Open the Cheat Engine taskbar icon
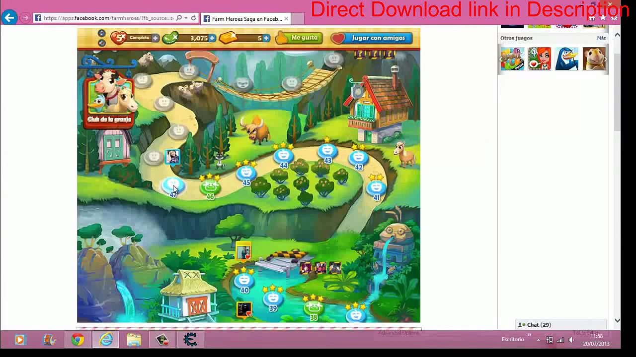The width and height of the screenshot is (636, 357). 190,340
